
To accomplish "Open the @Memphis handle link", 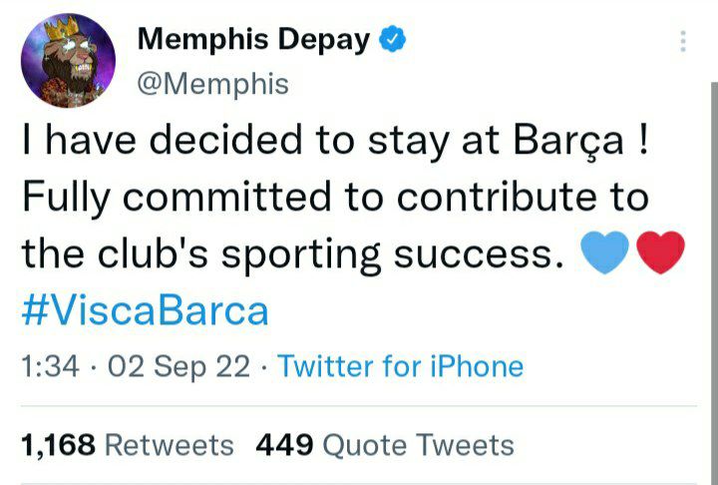I will coord(211,85).
